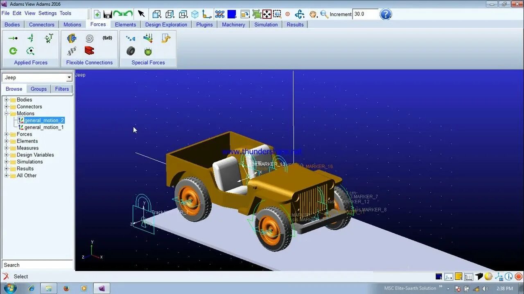Set the isometric view with the cyan cube icon

tap(195, 14)
